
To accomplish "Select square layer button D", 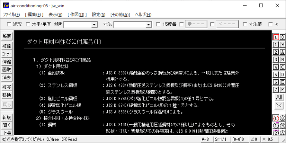I will [282, 74].
